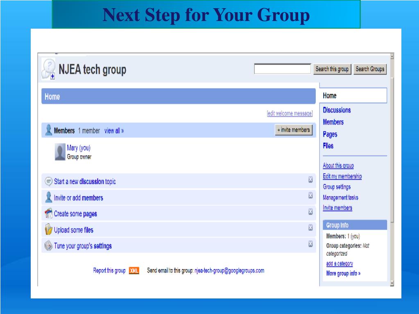Click the orange XML feed icon
This screenshot has width=419, height=314.
point(134,271)
